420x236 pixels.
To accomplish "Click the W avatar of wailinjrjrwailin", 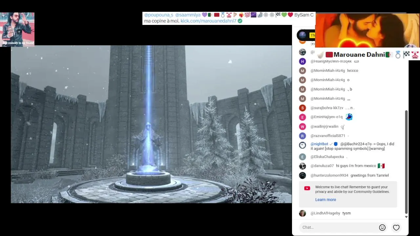I will point(303,127).
